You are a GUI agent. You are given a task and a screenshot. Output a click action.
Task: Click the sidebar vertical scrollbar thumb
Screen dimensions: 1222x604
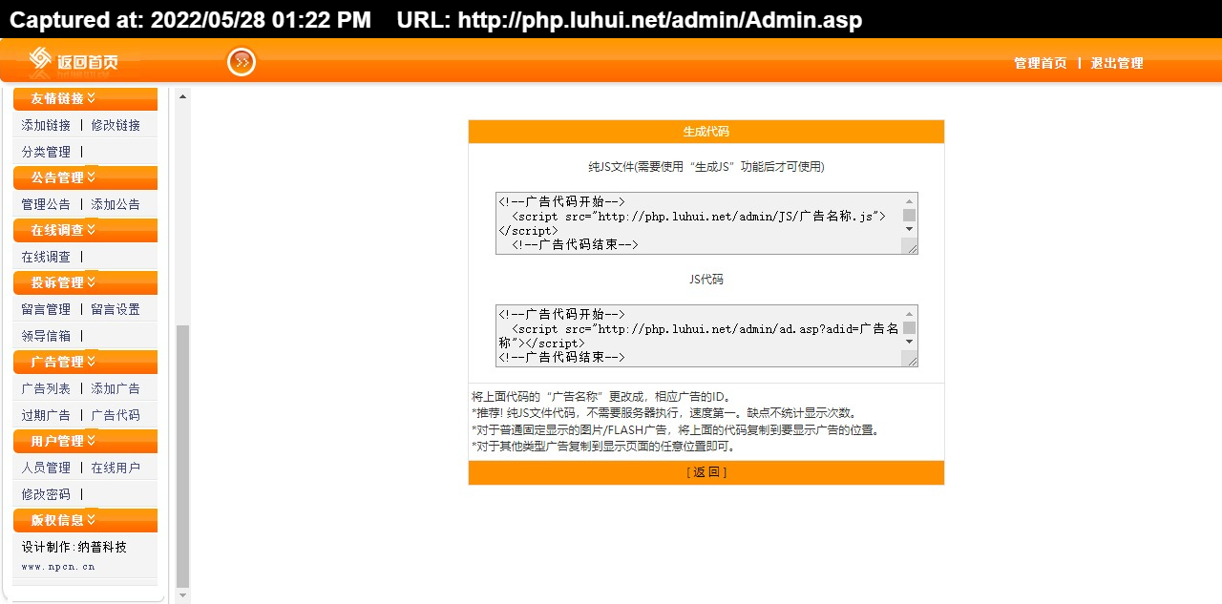point(183,456)
